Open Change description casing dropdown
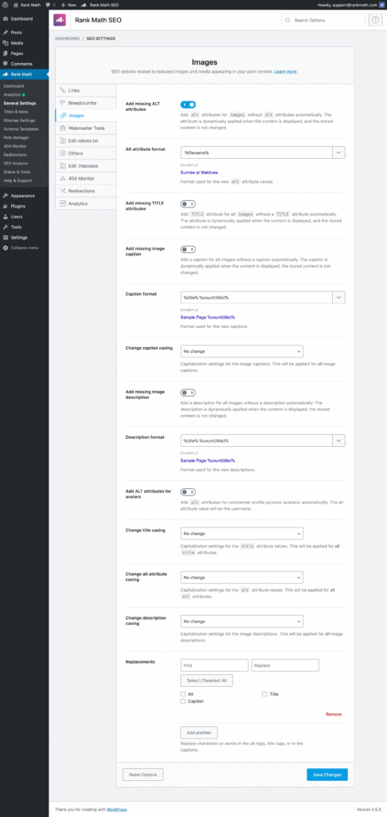Screen dimensions: 387x817 click(241, 621)
